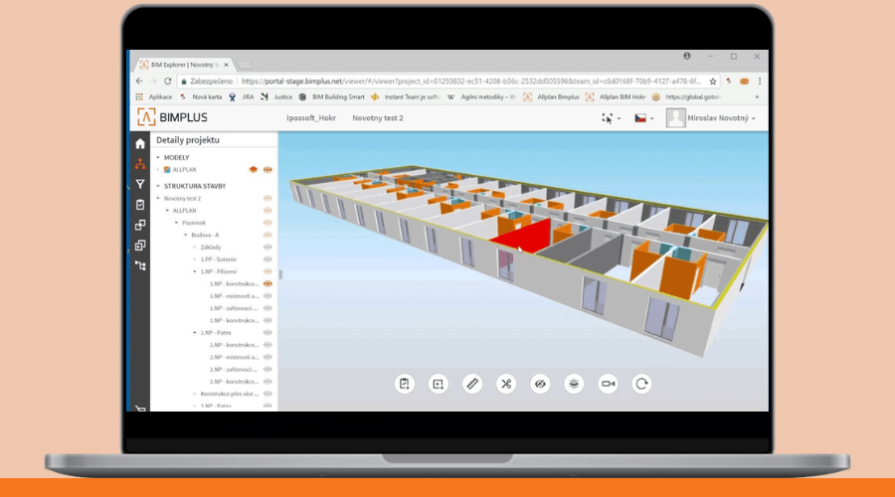
Task: Open the Miroslav Novotný user dropdown
Action: point(711,118)
